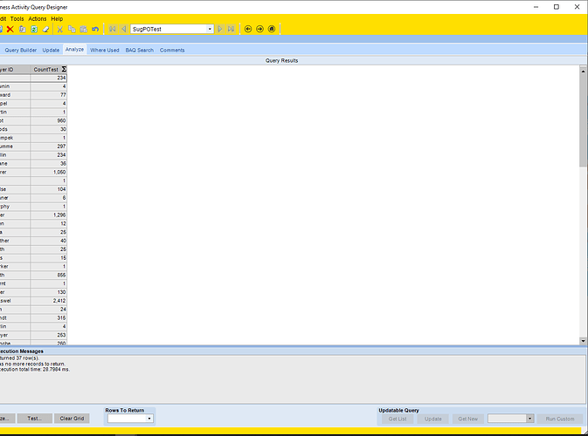The image size is (588, 436).
Task: Click the vertical scrollbar thumb in results
Action: click(x=583, y=120)
